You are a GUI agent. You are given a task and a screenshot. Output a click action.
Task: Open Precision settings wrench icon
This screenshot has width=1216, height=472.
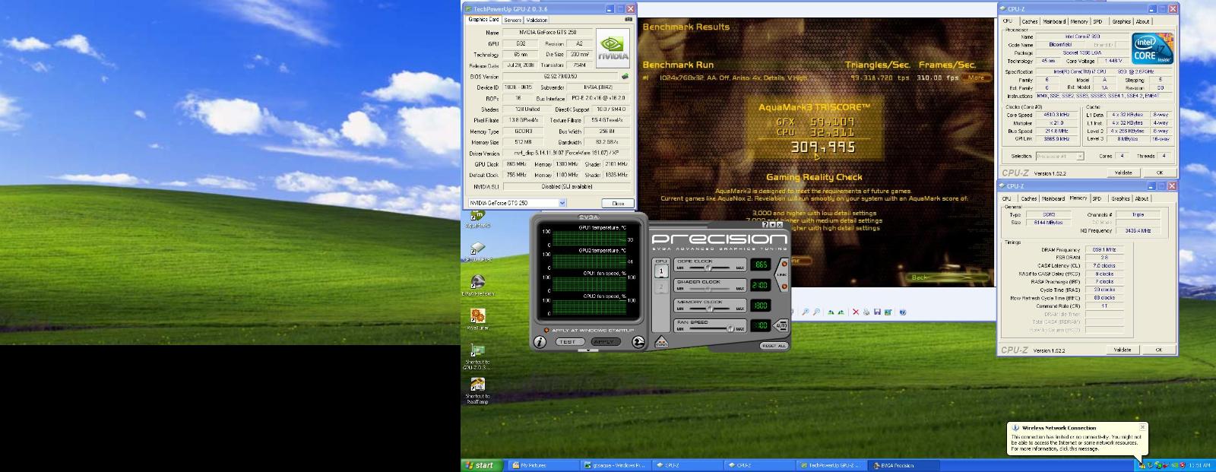tap(638, 342)
